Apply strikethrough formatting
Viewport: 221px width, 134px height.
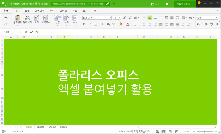(103, 24)
